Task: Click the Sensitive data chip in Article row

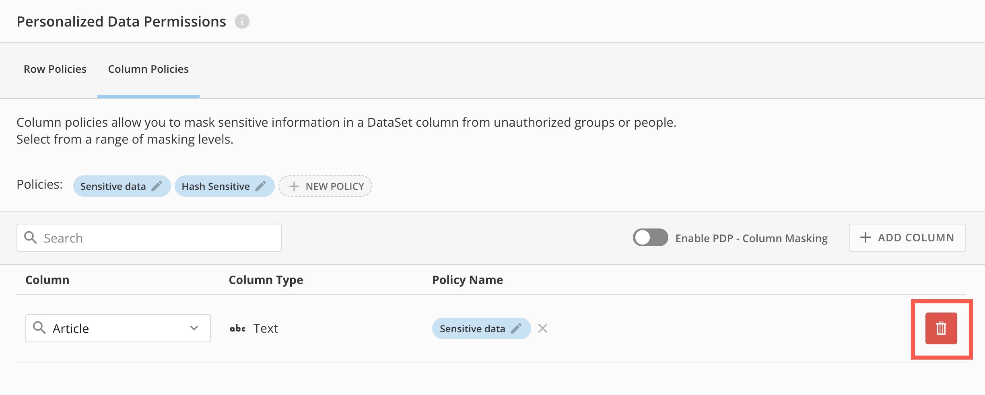Action: point(472,329)
